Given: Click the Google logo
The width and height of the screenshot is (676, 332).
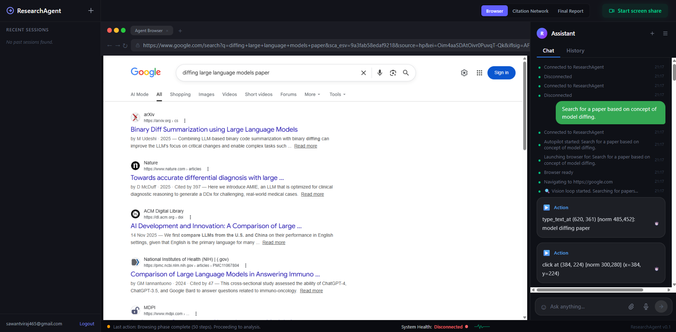Looking at the screenshot, I should pos(146,72).
